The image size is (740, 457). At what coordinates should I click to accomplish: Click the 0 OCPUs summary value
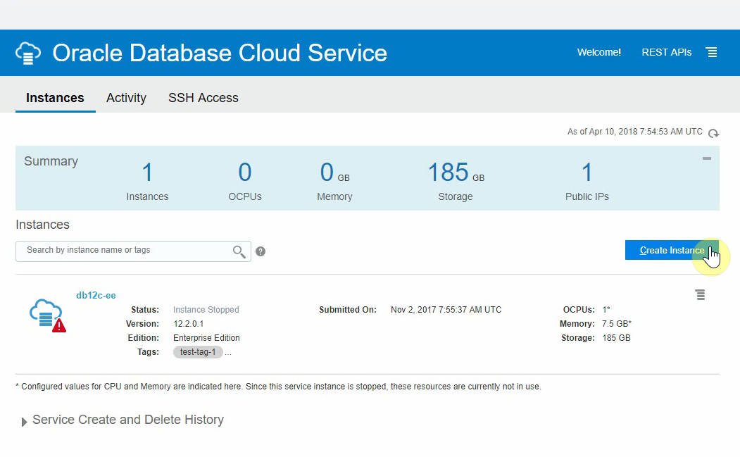(x=245, y=173)
